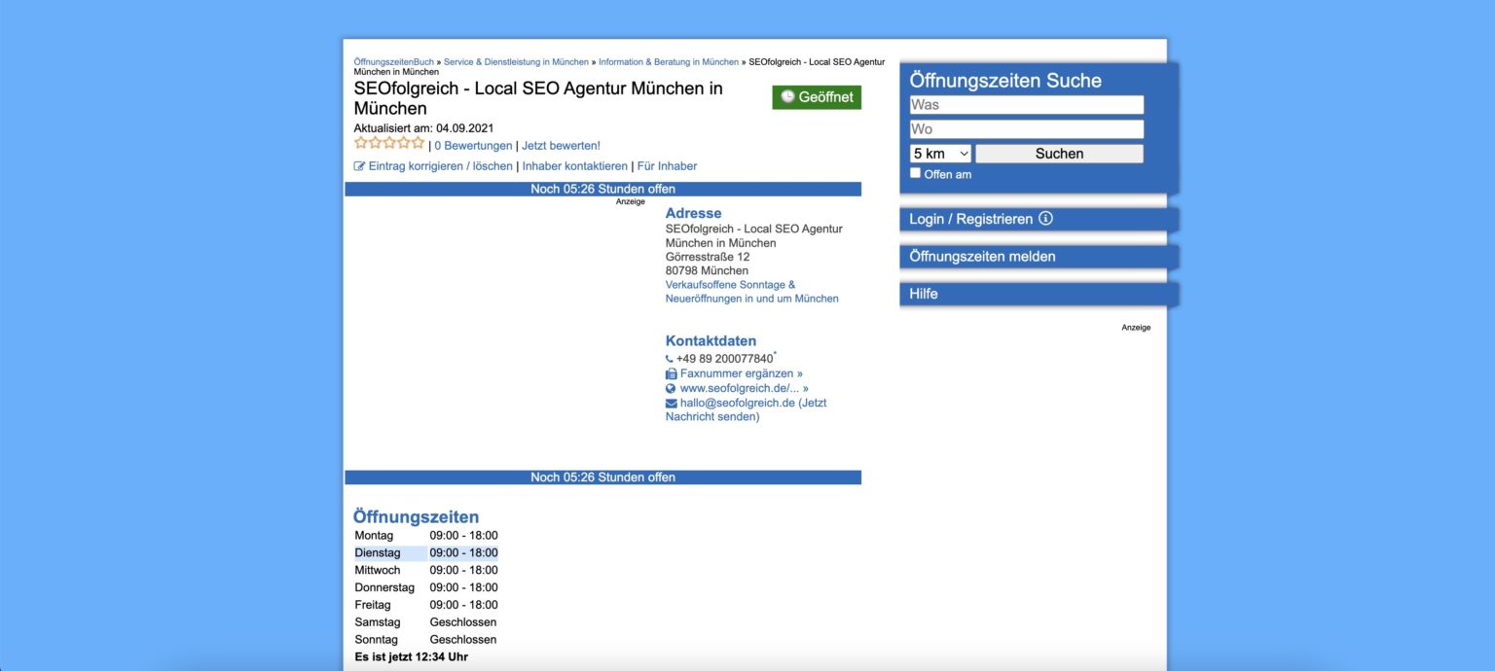1495x671 pixels.
Task: Click the Öffnungszeiten Suche heading
Action: [x=1005, y=81]
